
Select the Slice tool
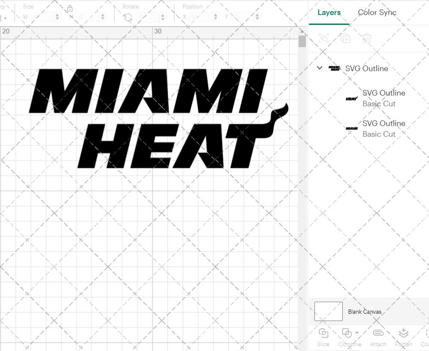click(x=323, y=337)
